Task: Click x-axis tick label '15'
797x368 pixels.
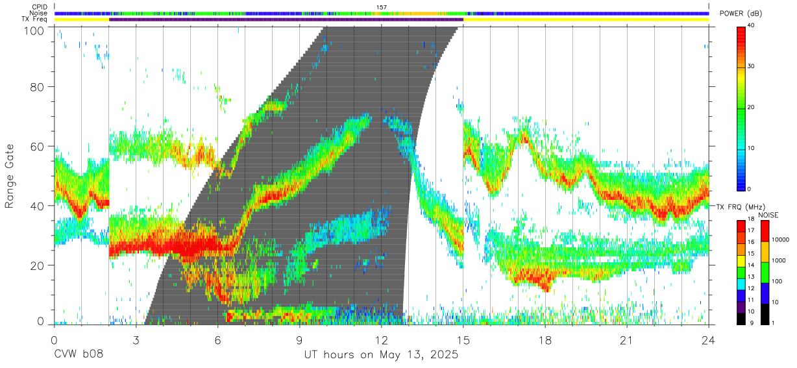Action: tap(463, 341)
